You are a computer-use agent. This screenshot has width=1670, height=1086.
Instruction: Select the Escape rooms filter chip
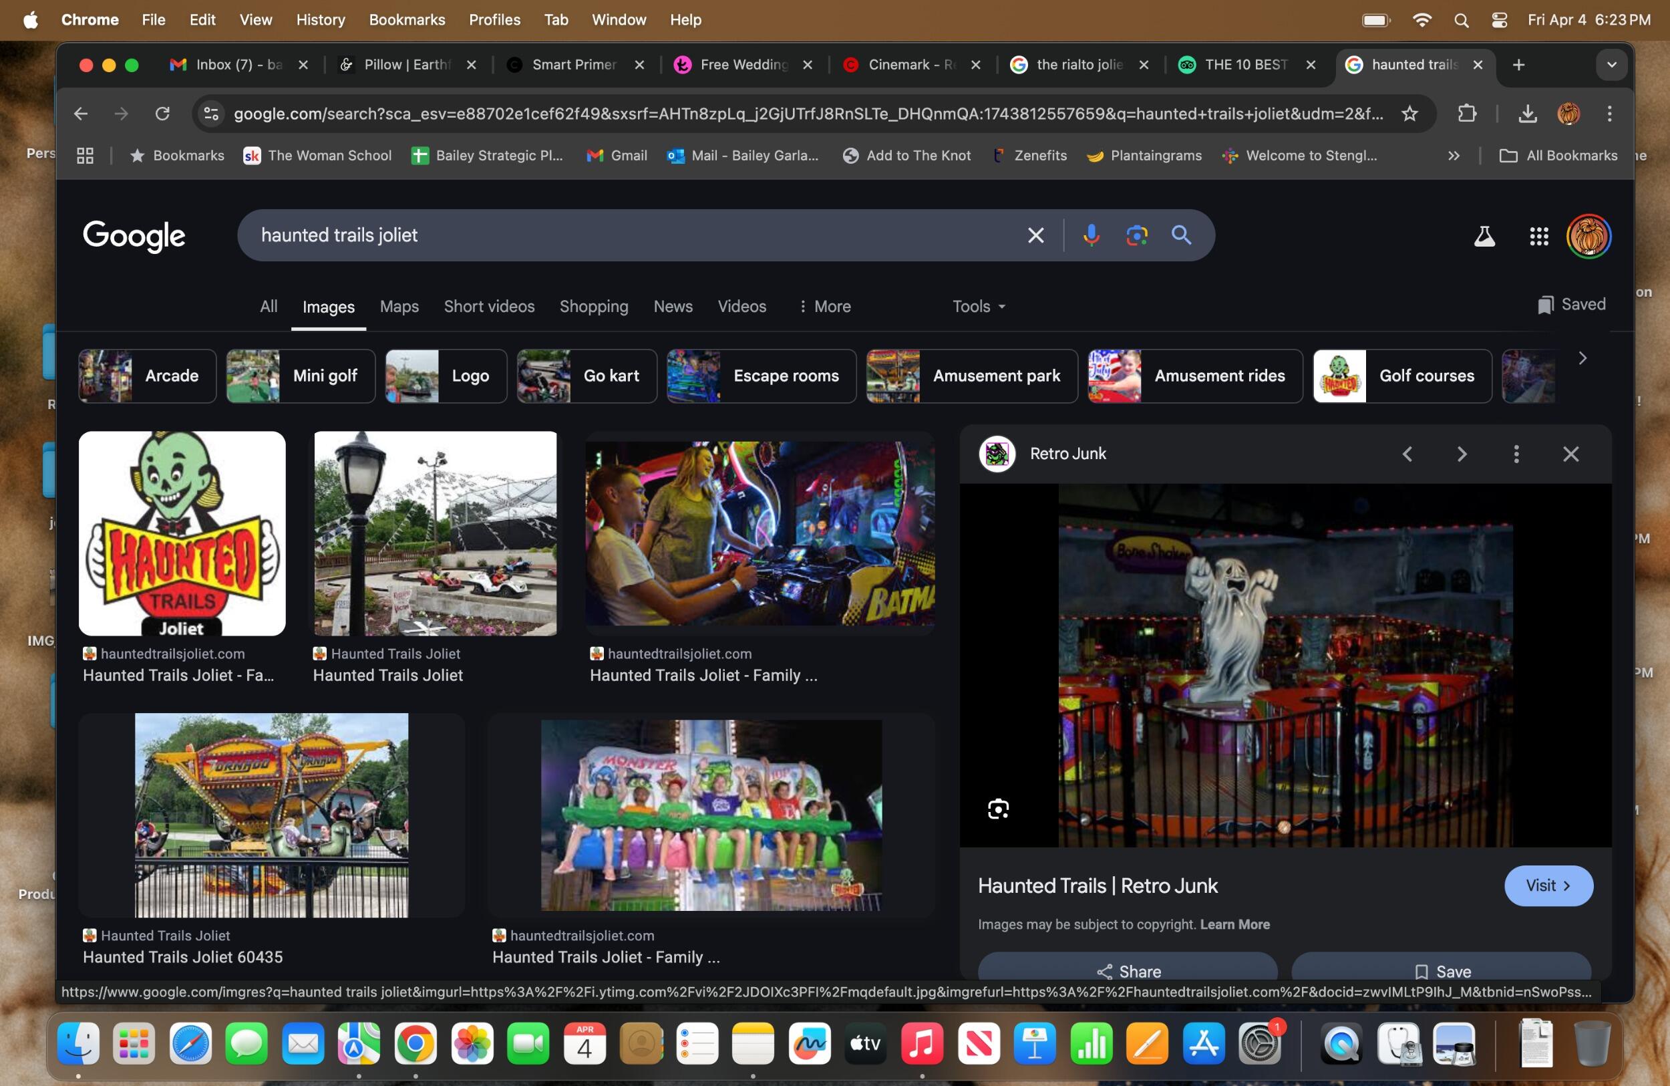click(762, 376)
